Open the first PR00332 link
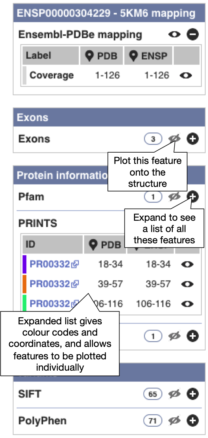This screenshot has height=438, width=208. 54,264
